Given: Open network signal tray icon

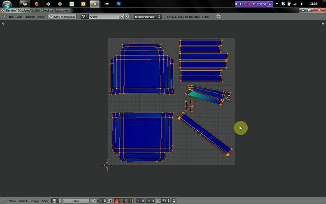Looking at the screenshot, I should coord(295,4).
